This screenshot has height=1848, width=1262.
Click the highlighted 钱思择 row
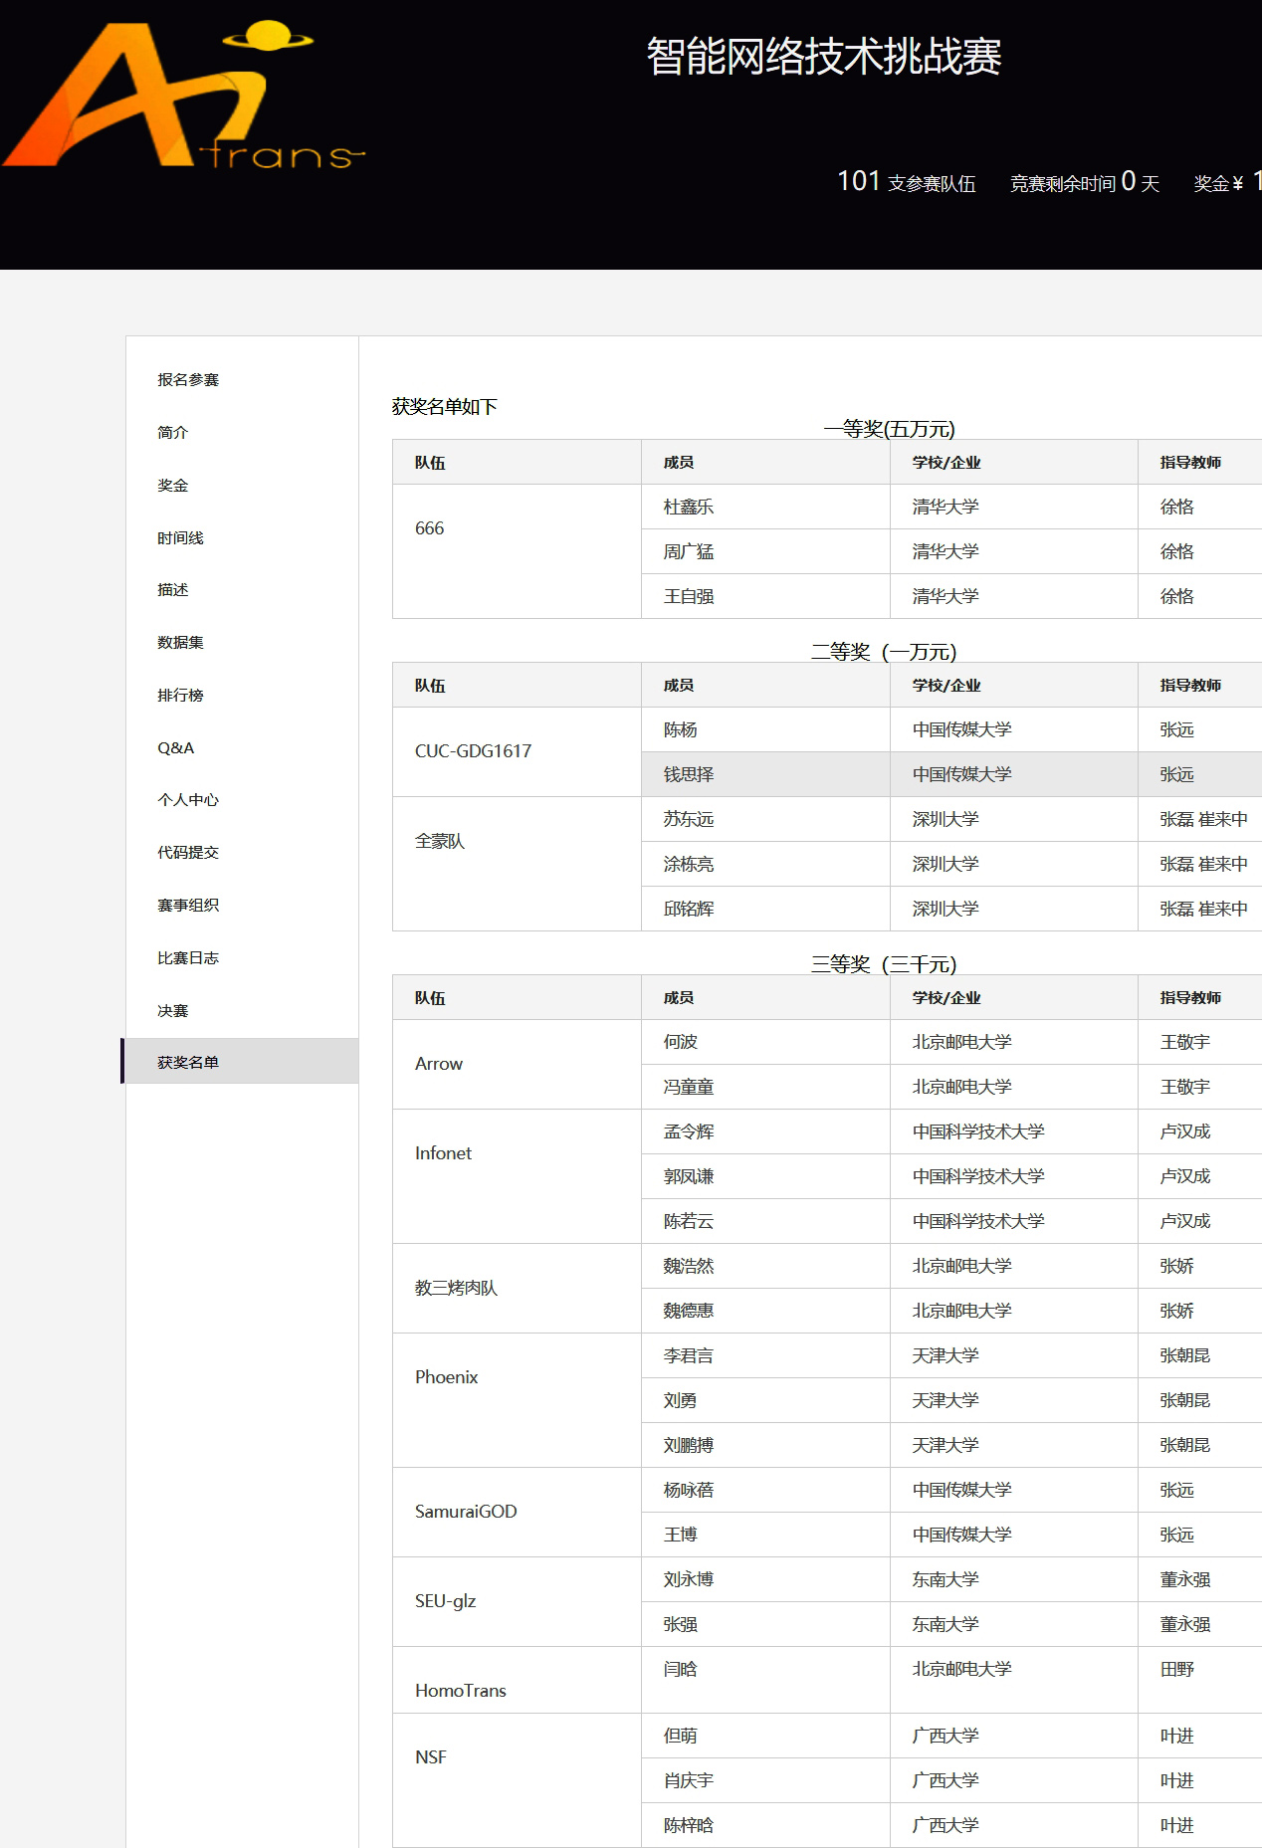tap(689, 774)
